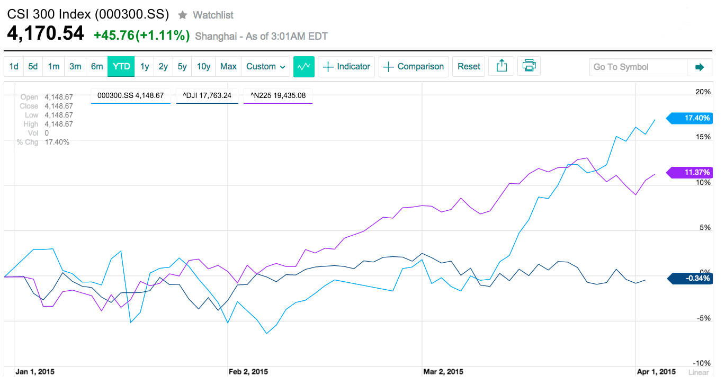Select the 5y time range

[x=182, y=67]
